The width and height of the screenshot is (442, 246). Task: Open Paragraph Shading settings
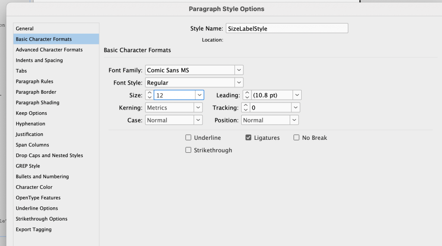pos(56,103)
